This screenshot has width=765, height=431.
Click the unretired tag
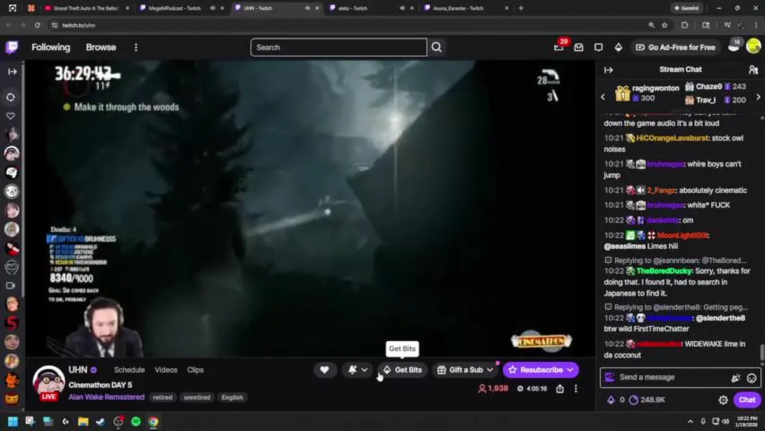click(197, 397)
